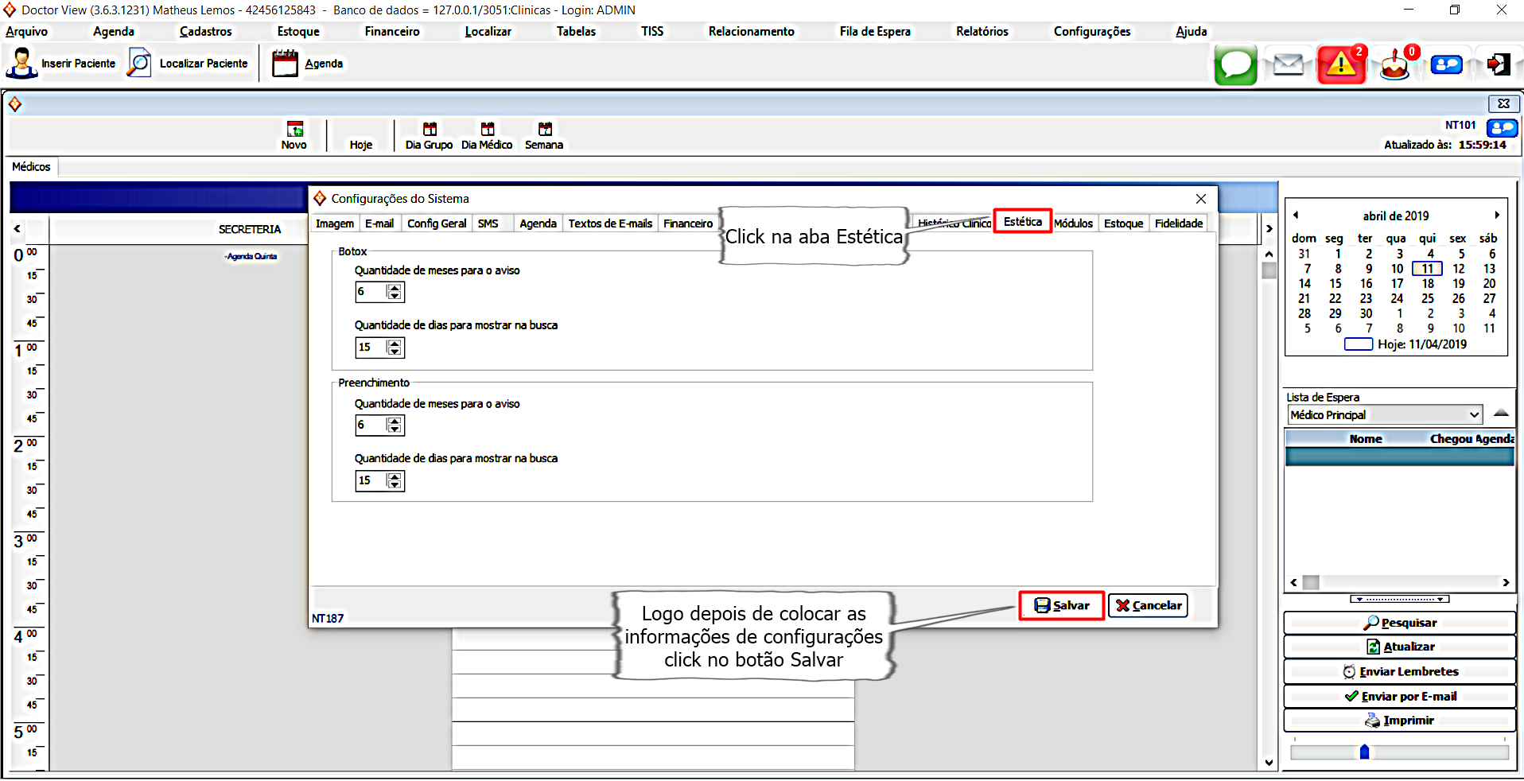The height and width of the screenshot is (781, 1524).
Task: Click the red warning alert icon
Action: [x=1341, y=64]
